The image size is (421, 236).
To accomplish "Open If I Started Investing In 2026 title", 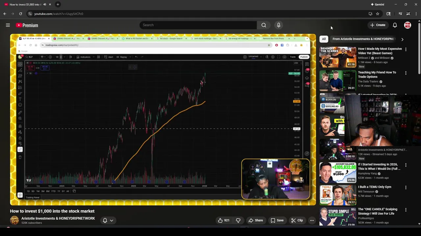I will point(379,167).
